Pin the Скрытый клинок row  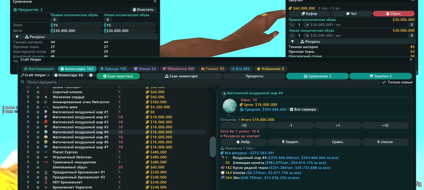[28, 92]
